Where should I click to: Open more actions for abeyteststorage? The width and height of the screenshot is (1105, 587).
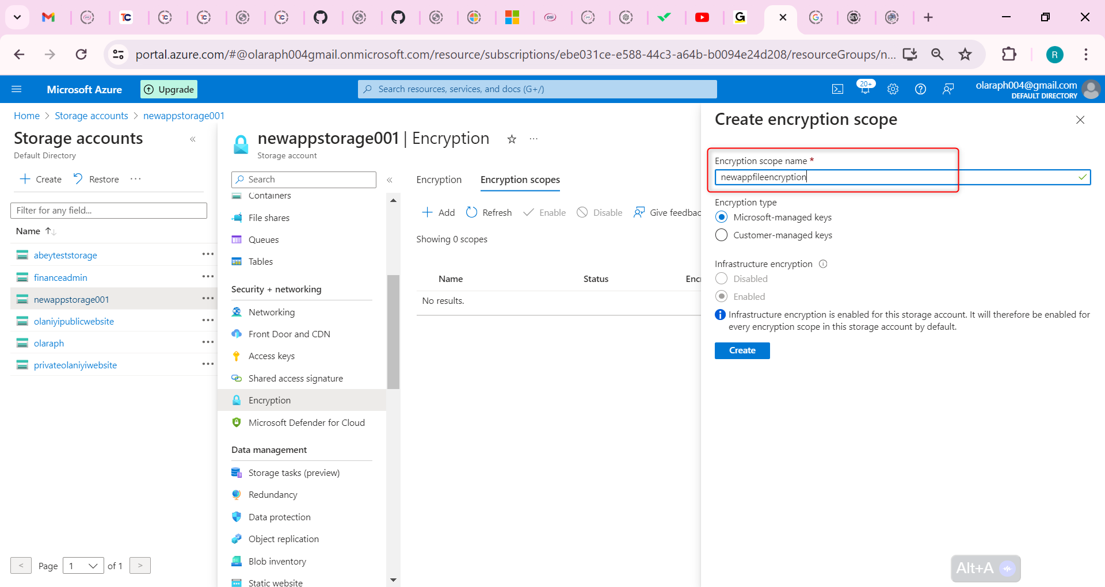208,254
